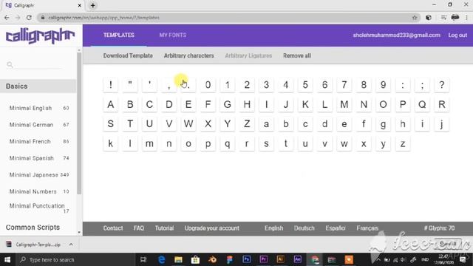
Task: Select Minimal French template set
Action: pos(39,141)
